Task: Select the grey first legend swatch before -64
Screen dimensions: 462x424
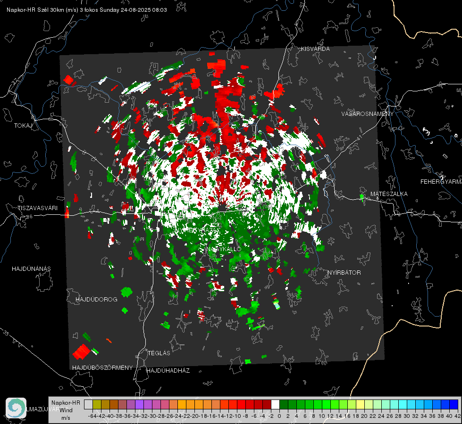Action: (x=88, y=405)
